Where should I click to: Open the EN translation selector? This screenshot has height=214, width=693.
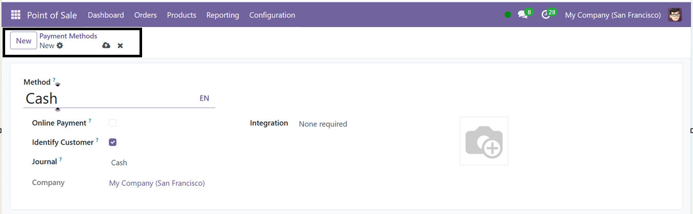coord(204,98)
